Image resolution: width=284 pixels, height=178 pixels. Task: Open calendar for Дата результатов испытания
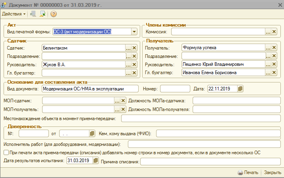[95, 161]
